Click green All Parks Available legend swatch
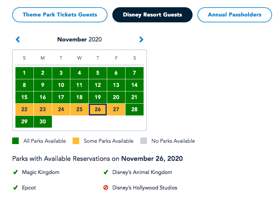 (15, 141)
